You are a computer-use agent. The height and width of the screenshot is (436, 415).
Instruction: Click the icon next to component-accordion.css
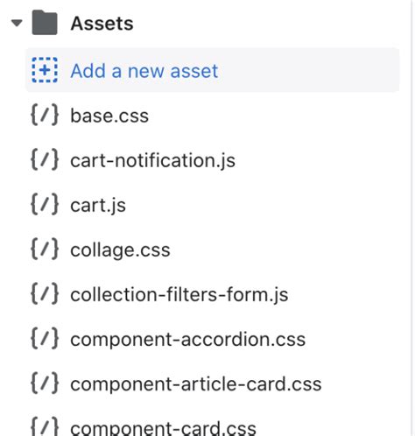45,339
